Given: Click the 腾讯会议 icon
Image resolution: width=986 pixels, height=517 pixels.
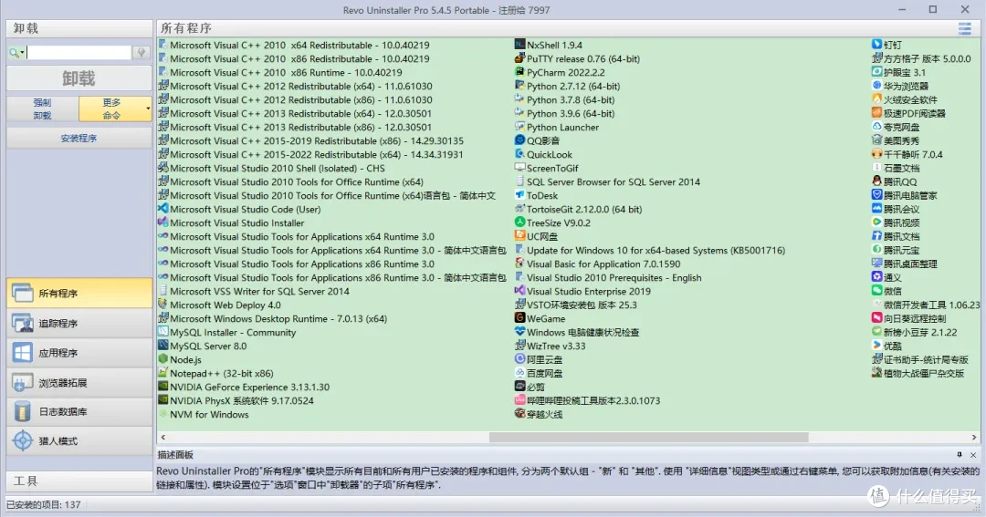Looking at the screenshot, I should 876,209.
